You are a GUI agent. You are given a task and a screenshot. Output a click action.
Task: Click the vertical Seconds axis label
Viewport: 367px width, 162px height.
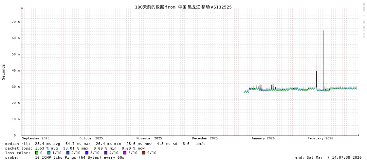pos(4,72)
